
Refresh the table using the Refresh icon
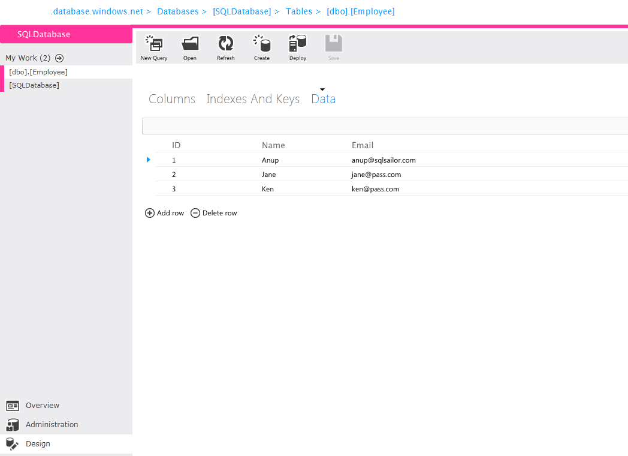point(226,44)
